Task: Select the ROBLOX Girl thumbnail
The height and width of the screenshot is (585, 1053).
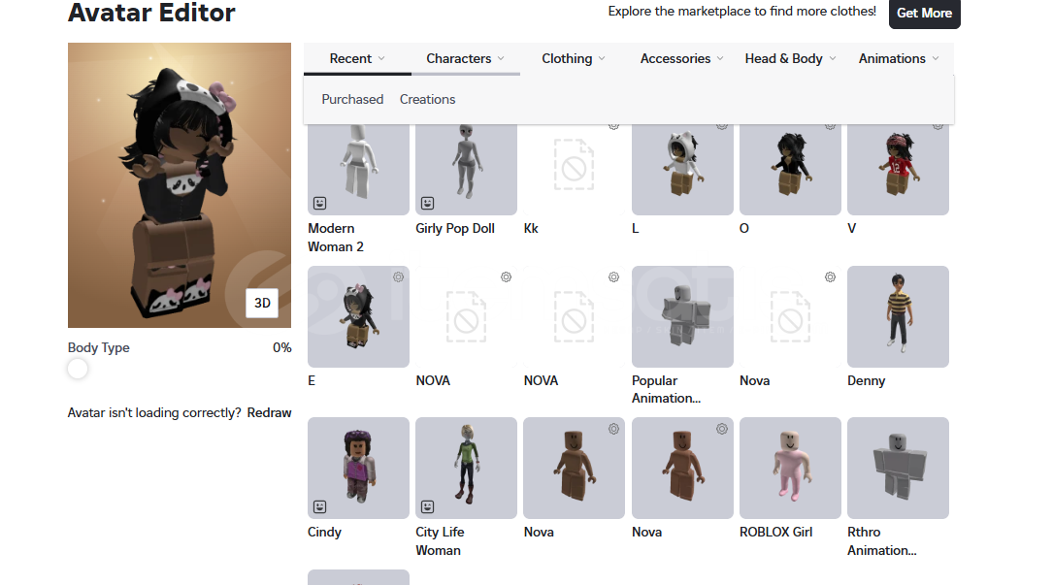Action: [790, 469]
